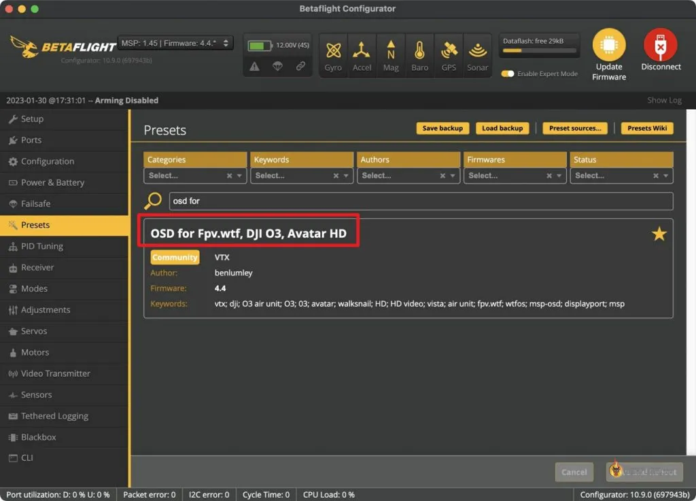Click the Community status badge
Viewport: 696px width, 501px height.
175,258
